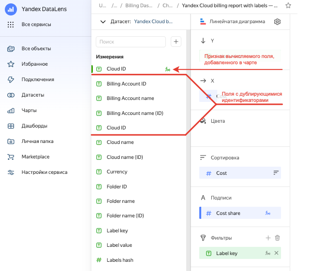Open Настройки сервиса
This screenshot has height=271, width=311.
click(44, 172)
